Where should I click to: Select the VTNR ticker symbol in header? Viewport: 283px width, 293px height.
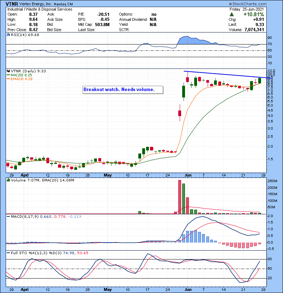(x=12, y=4)
